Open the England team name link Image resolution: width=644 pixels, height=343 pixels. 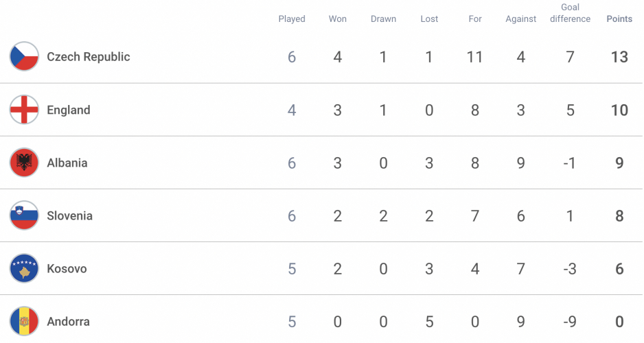coord(69,110)
